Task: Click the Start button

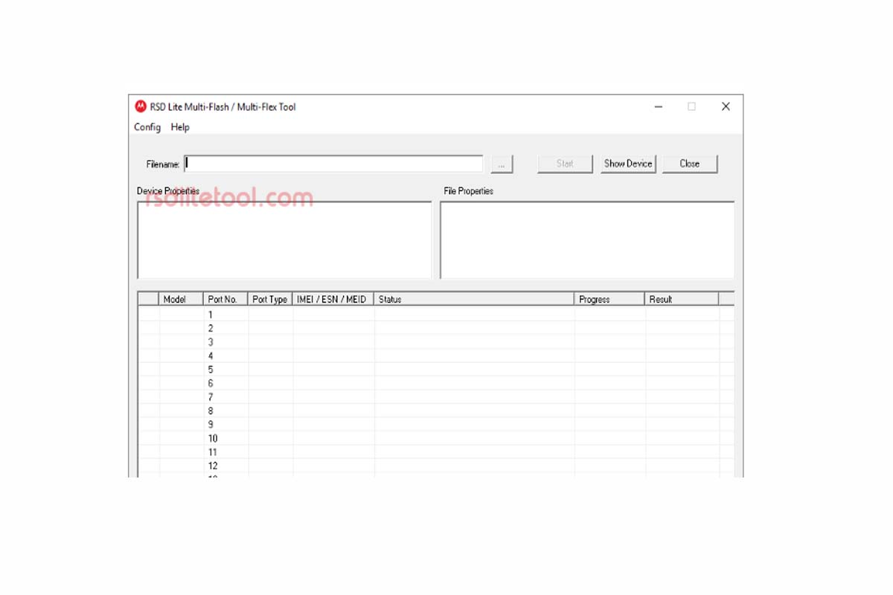Action: tap(565, 164)
